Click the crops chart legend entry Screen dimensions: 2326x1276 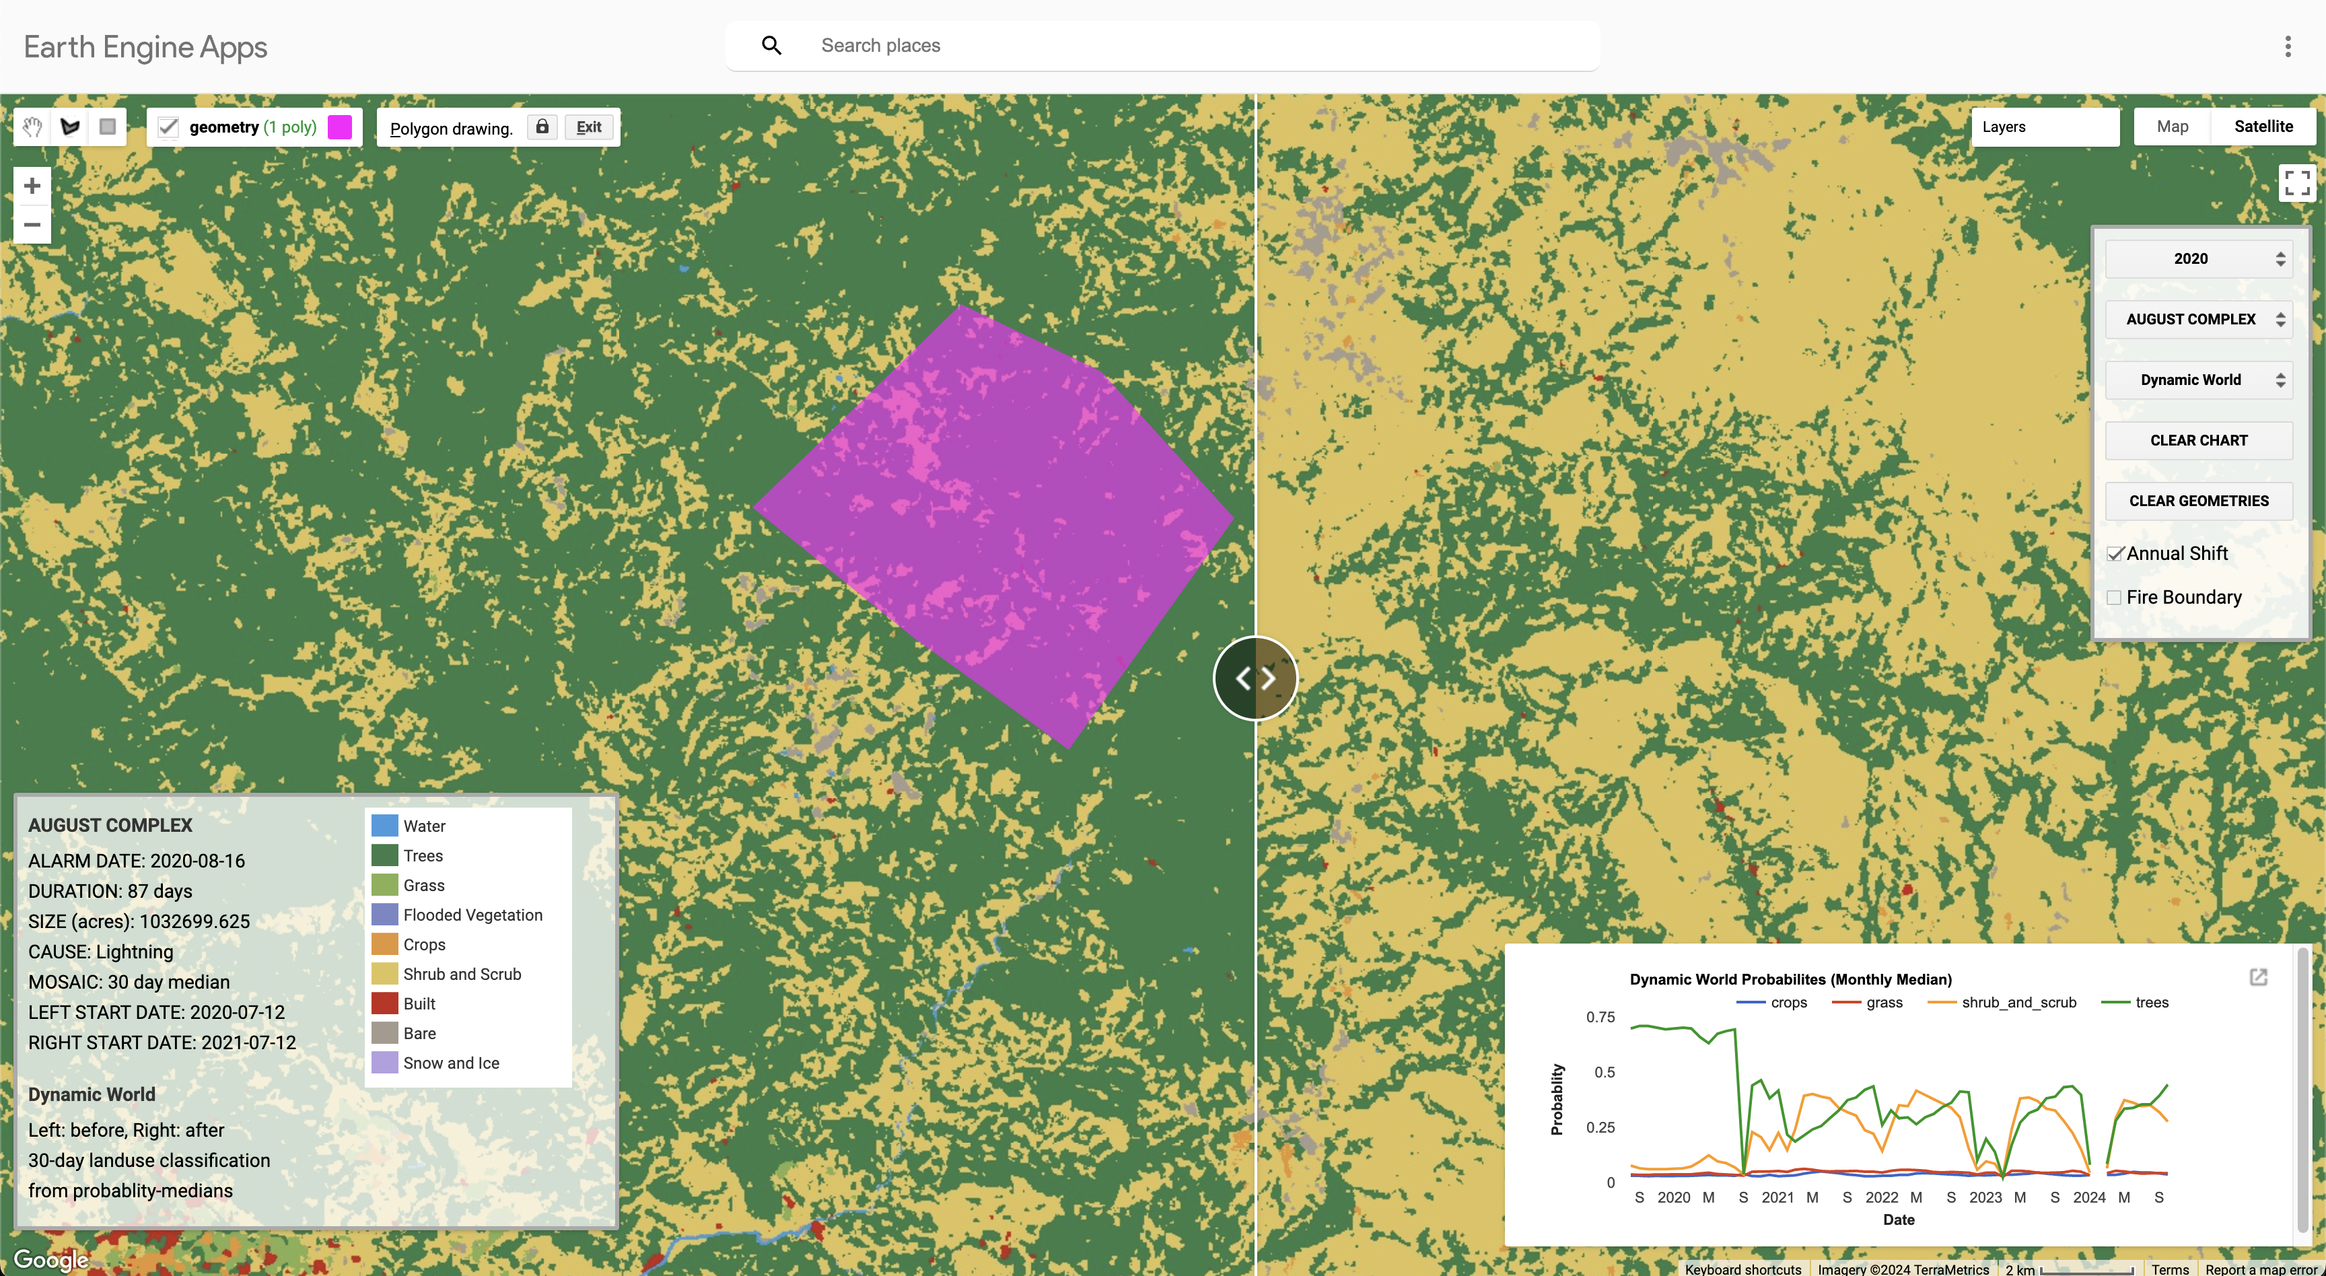(1771, 1002)
